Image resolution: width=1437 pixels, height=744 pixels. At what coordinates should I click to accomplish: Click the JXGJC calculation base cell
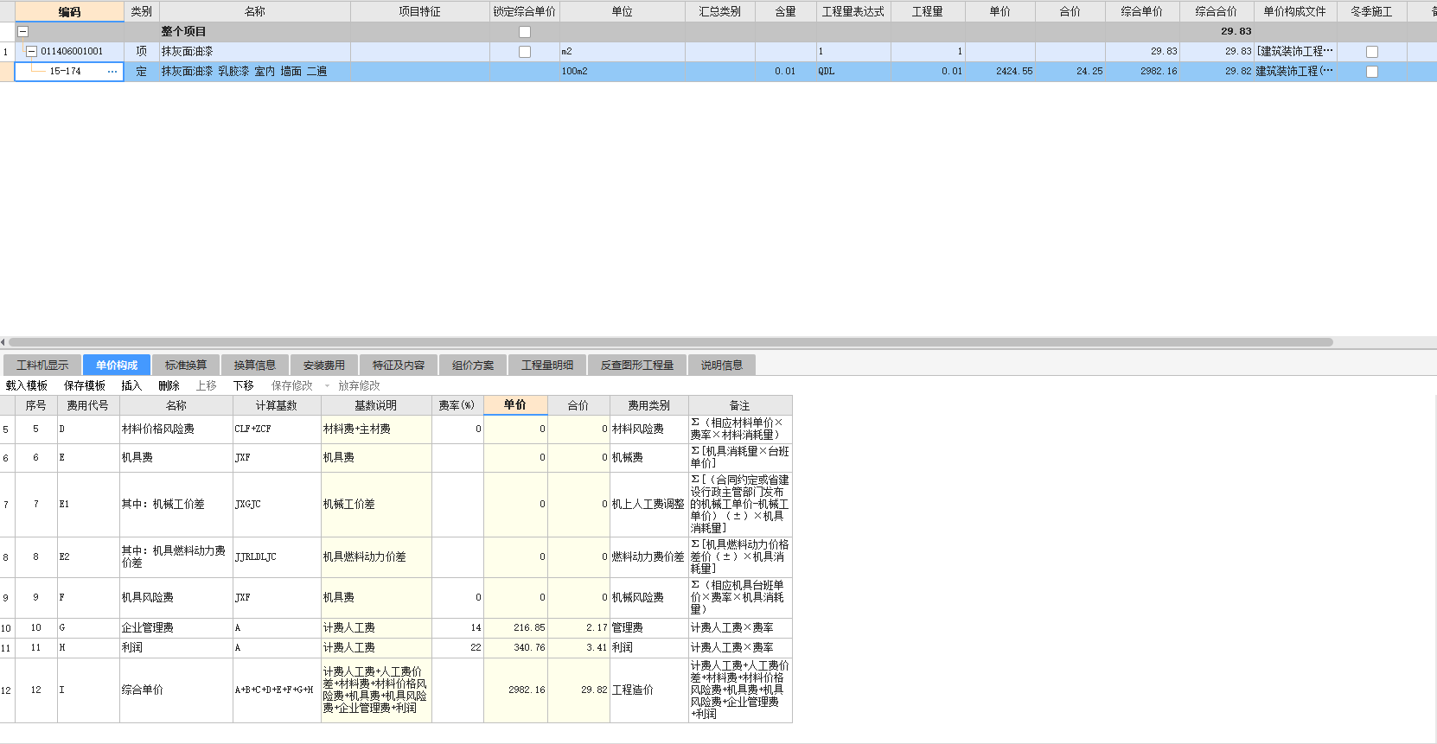click(x=277, y=505)
